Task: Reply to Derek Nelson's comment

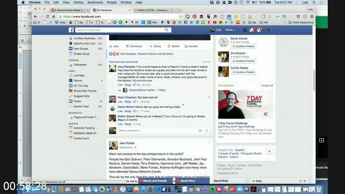Action: pos(128,111)
